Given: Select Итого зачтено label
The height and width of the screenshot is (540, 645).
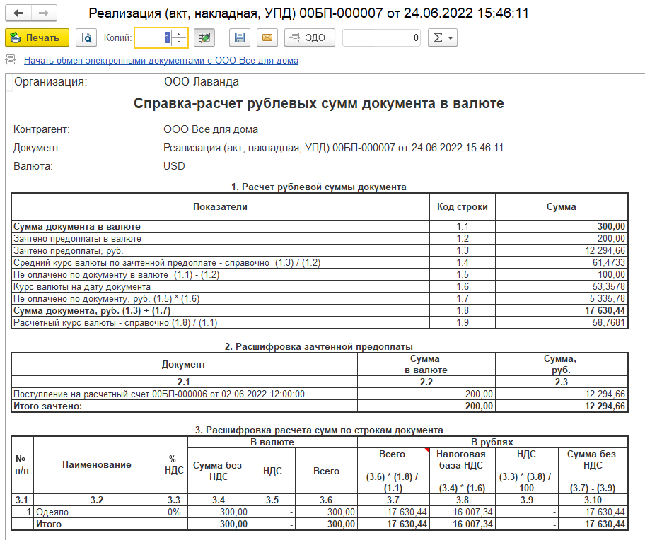Looking at the screenshot, I should click(x=47, y=406).
